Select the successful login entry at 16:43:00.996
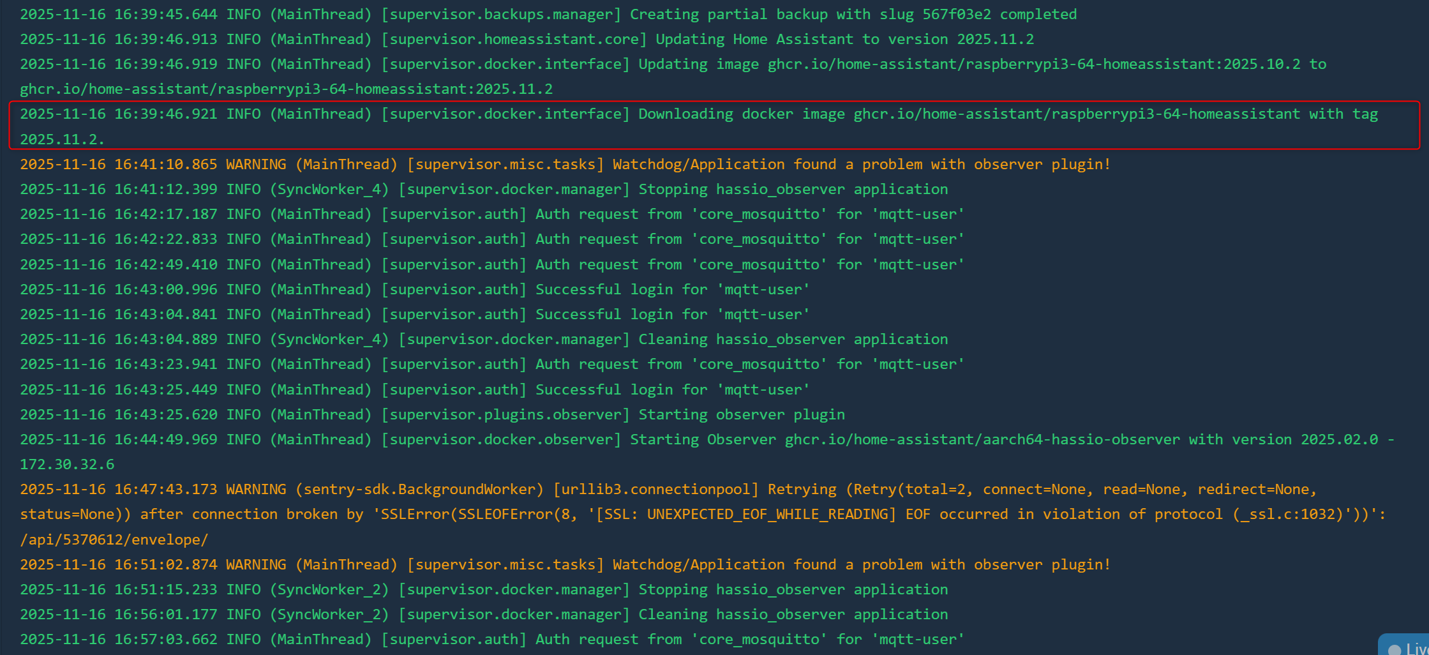This screenshot has height=655, width=1429. coord(414,289)
